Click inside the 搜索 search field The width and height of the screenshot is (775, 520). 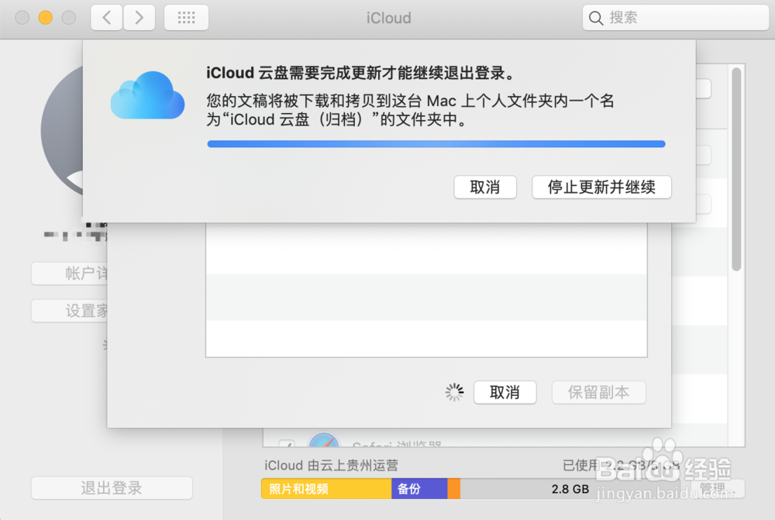click(x=674, y=18)
